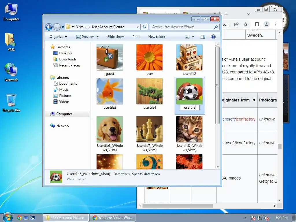This screenshot has height=222, width=296.
Task: Select the usertile3 goldfish thumbnail
Action: pos(110,91)
